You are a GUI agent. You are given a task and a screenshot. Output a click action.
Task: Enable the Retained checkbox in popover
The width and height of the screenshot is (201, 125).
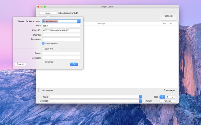pos(43,62)
